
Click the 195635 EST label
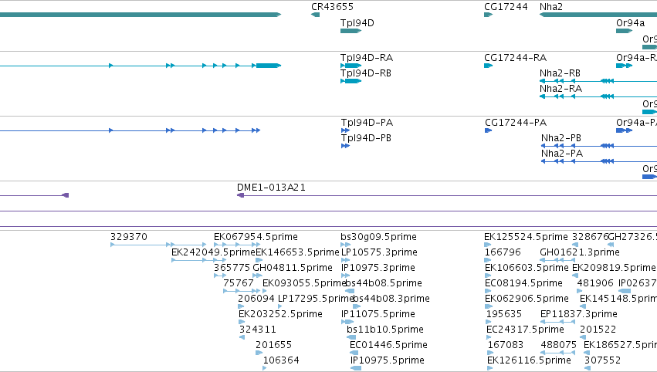(x=504, y=314)
